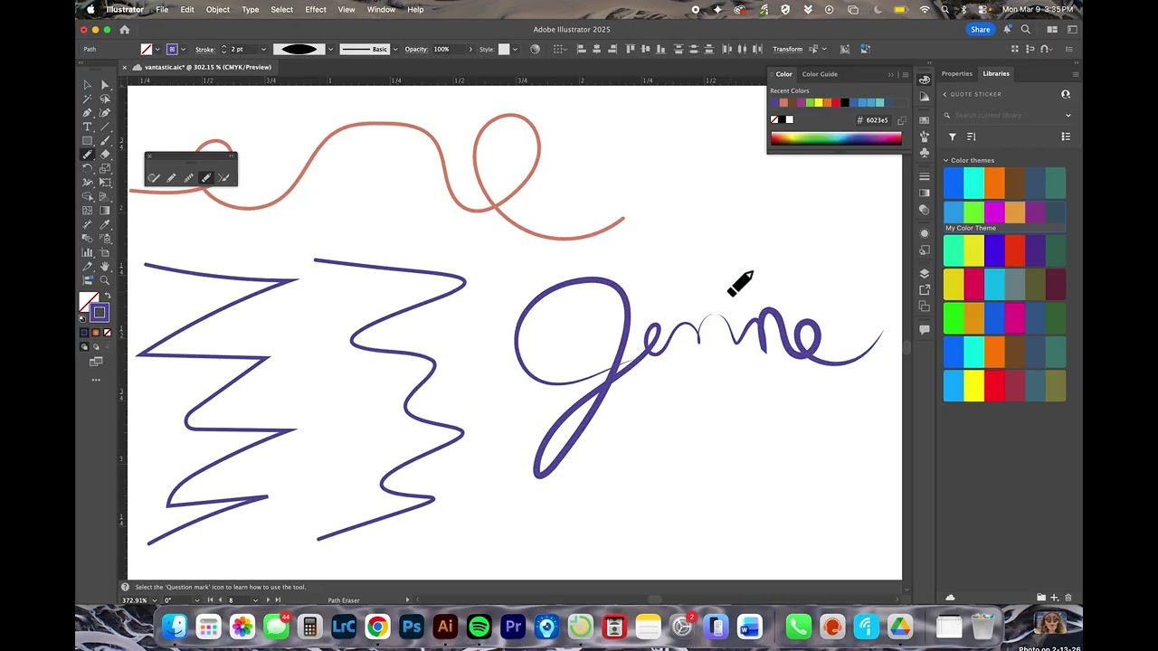Set paint mode to Gradient
Viewport: 1158px width, 651px height.
tap(95, 333)
